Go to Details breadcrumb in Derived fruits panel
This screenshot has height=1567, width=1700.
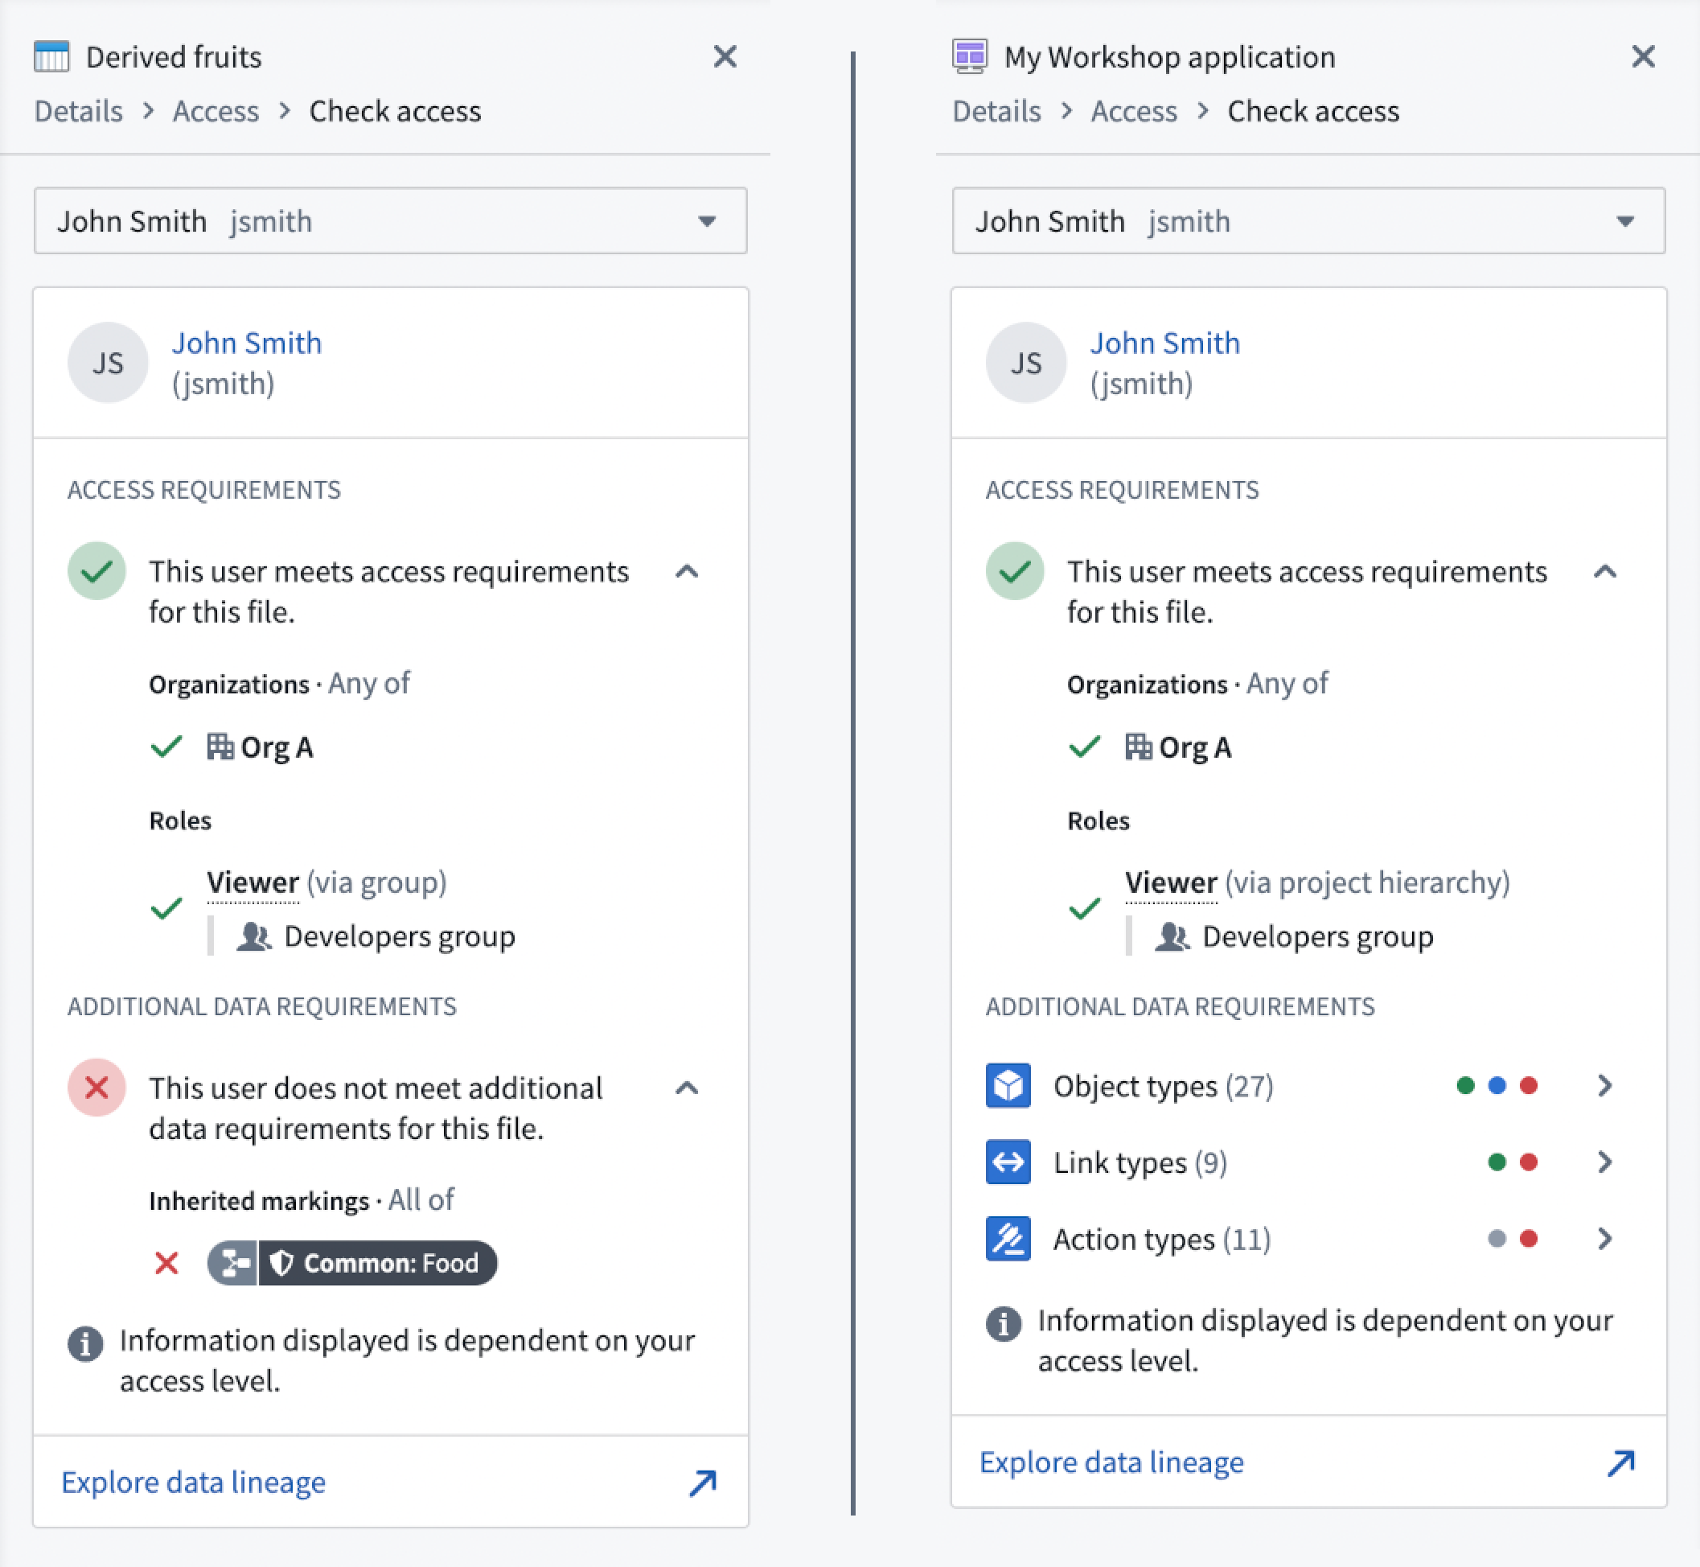coord(78,111)
